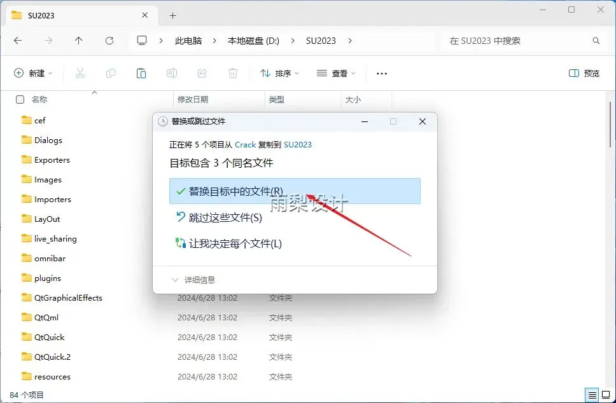
Task: Open the 新建 dropdown
Action: 33,73
